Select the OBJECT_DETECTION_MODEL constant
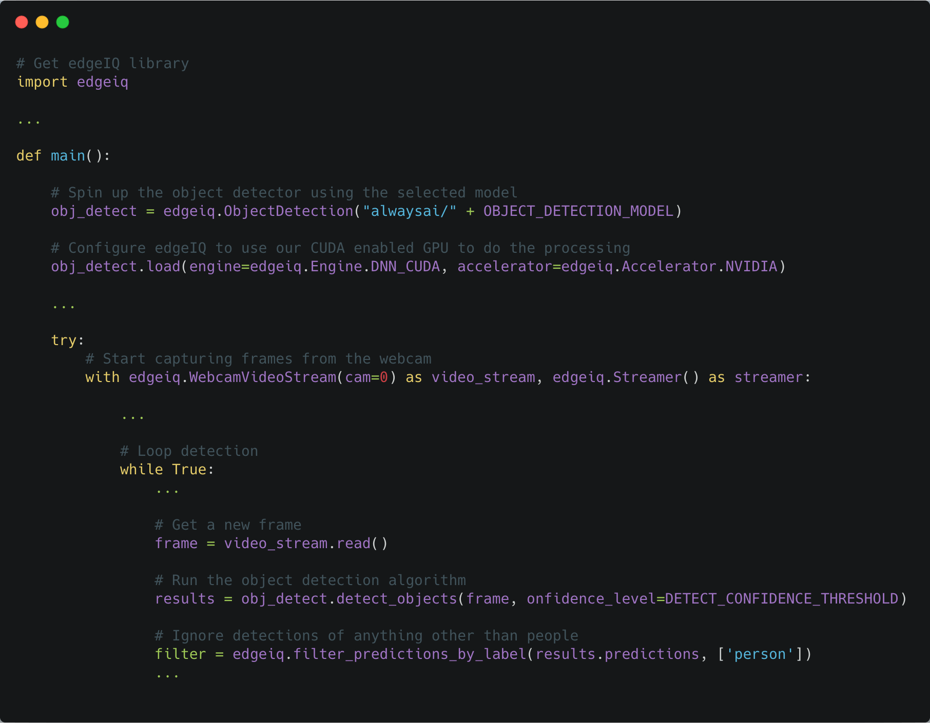The image size is (930, 723). tap(577, 211)
